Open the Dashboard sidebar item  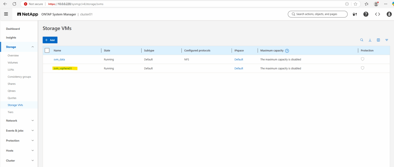[x=13, y=29]
